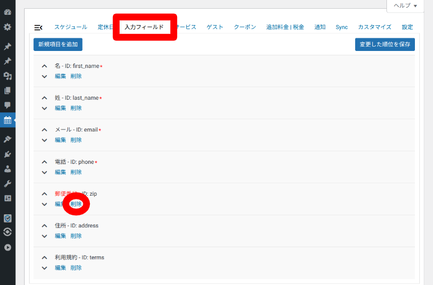433x285 pixels.
Task: Click the shield checkmark sidebar icon
Action: (8, 218)
